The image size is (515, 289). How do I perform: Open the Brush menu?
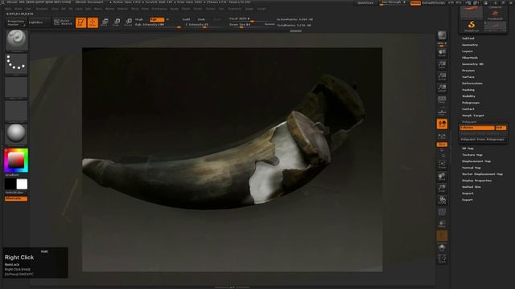[19, 9]
